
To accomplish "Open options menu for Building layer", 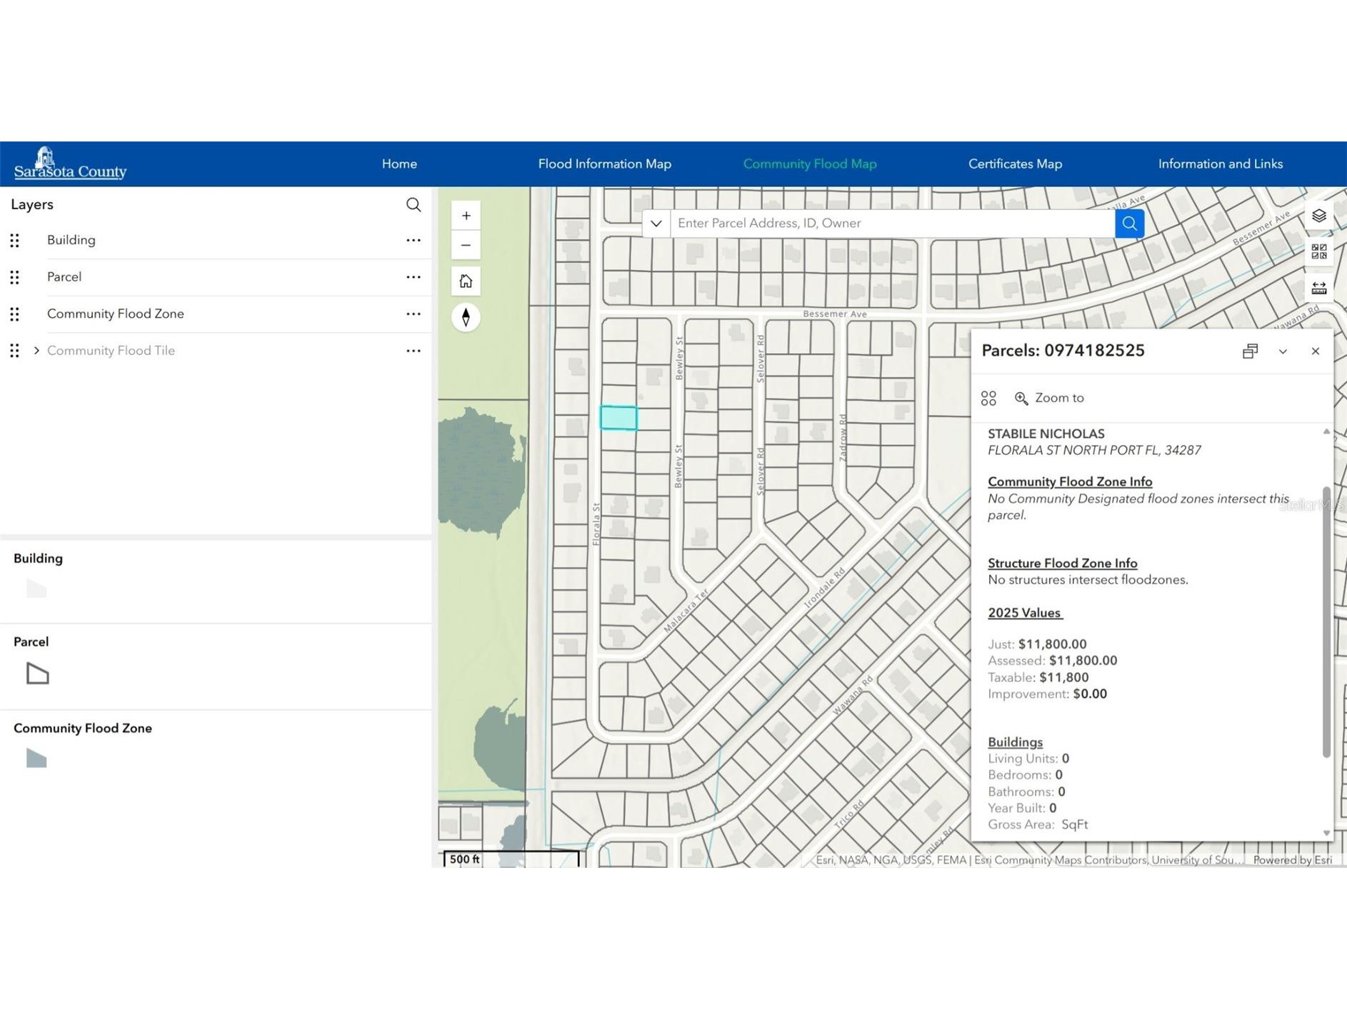I will [413, 241].
